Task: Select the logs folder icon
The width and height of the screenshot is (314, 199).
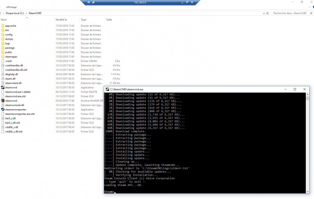Action: [x=3, y=43]
